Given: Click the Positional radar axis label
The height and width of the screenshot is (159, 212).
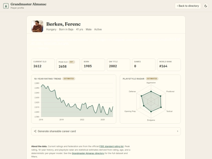Looking at the screenshot, I should (x=170, y=91).
